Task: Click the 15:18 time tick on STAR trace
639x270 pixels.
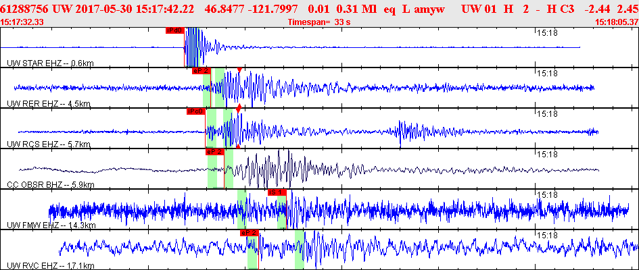Action: pos(546,32)
